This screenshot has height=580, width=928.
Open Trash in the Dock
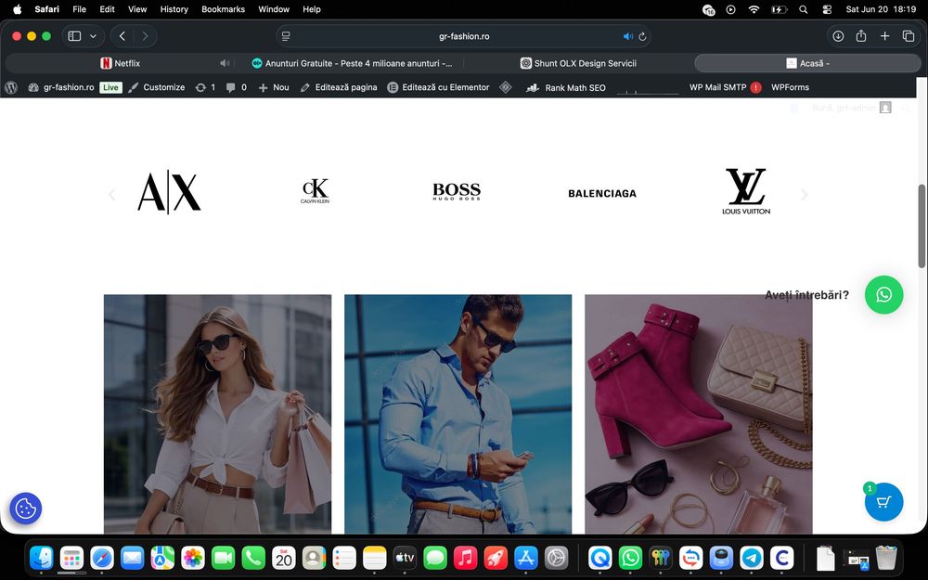886,558
